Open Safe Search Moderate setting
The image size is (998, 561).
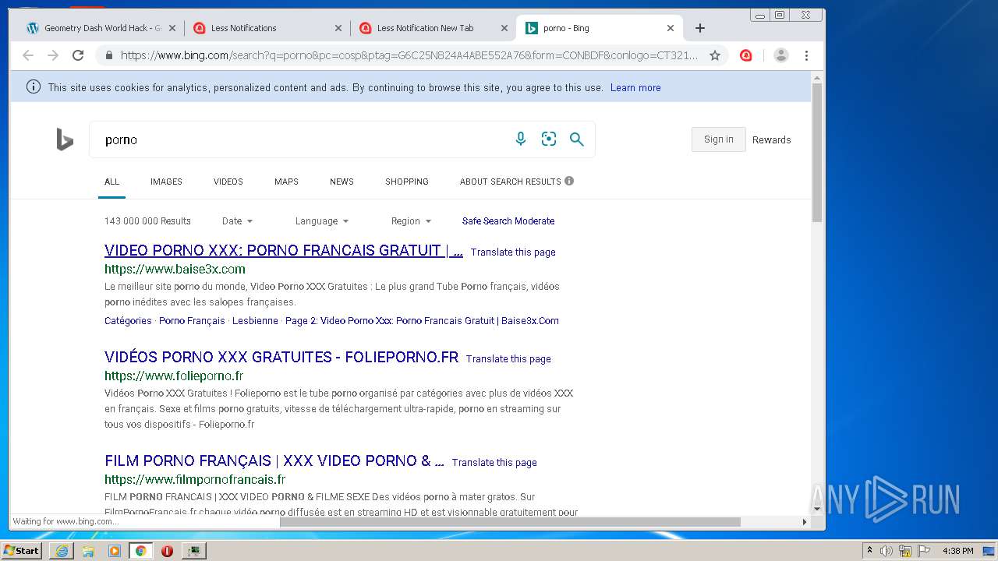pyautogui.click(x=508, y=221)
